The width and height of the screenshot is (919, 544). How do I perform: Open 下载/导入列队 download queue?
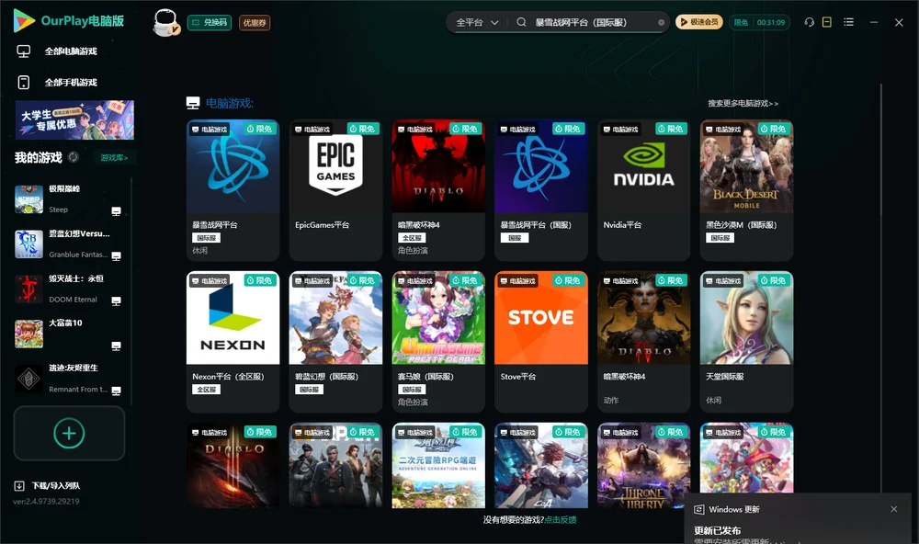coord(47,486)
